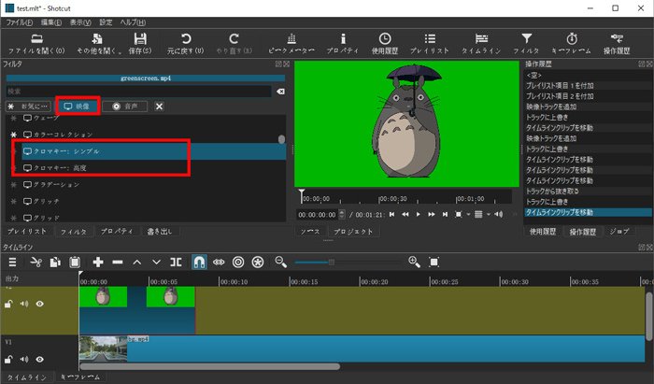Show 映像 video filters
654x384 pixels.
78,107
